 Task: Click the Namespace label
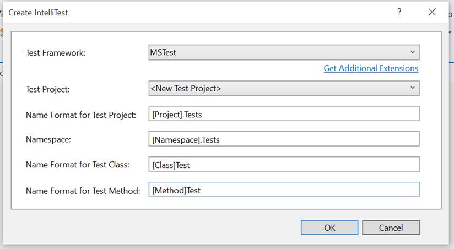click(x=47, y=140)
